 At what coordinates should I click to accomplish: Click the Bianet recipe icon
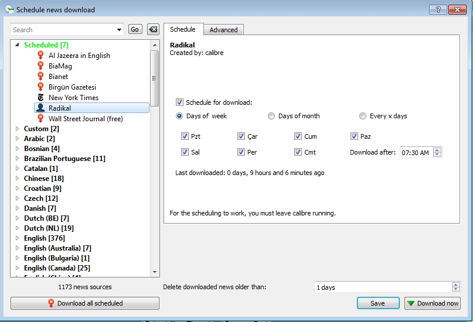(x=40, y=77)
